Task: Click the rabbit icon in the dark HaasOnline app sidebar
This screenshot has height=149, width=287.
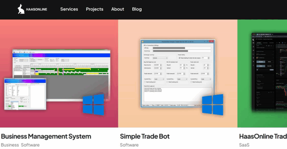Action: 253,40
